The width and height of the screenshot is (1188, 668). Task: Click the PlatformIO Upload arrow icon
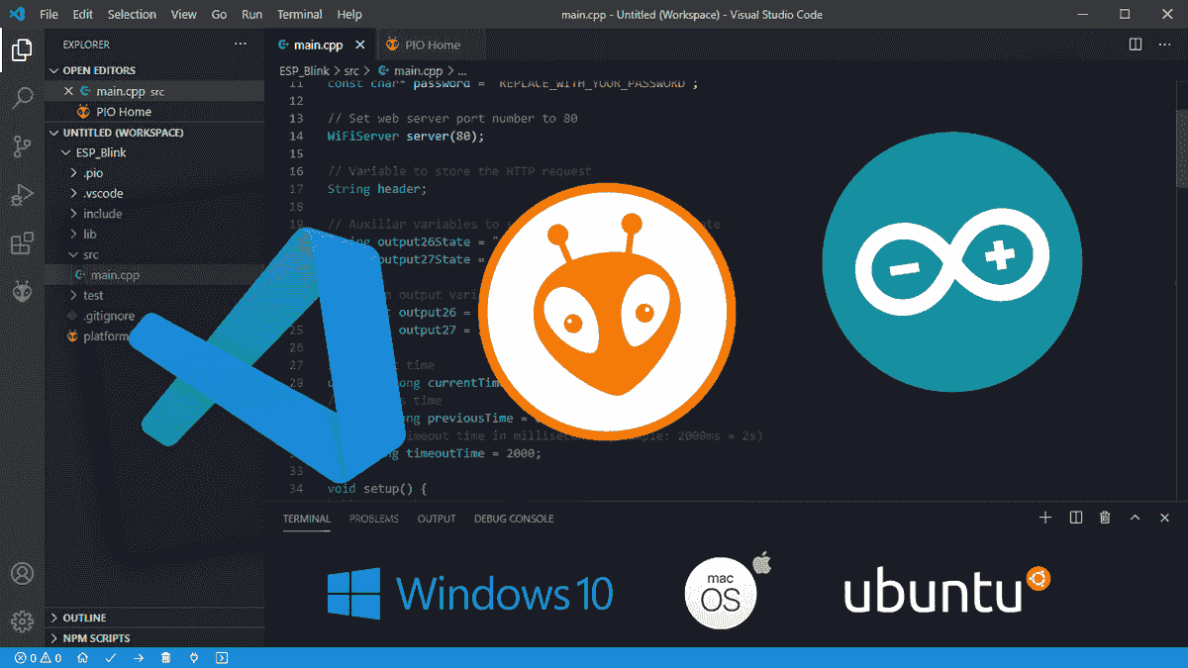tap(139, 658)
